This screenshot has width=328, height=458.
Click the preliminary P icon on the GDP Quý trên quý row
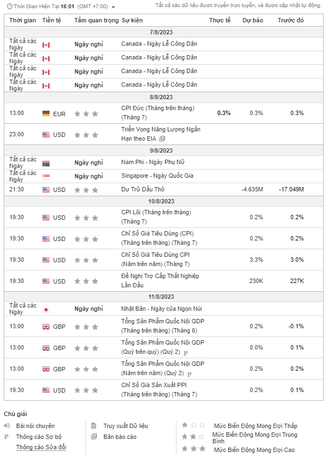[x=186, y=353]
